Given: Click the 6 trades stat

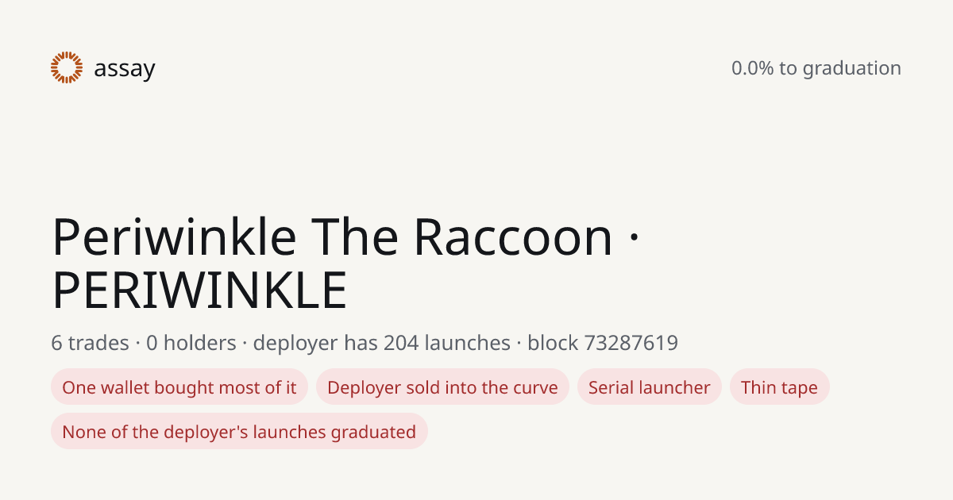Looking at the screenshot, I should click(90, 343).
